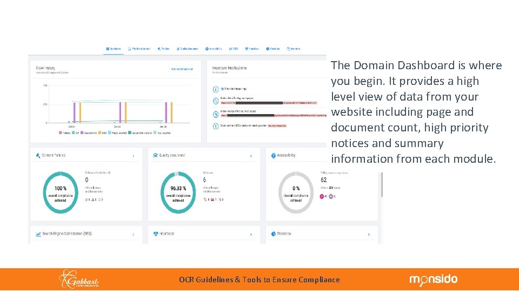Expand the Heartbeat card chevron
Image resolution: width=519 pixels, height=292 pixels.
pyautogui.click(x=251, y=234)
